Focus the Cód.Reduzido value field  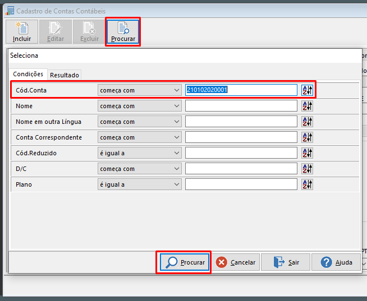click(x=241, y=153)
